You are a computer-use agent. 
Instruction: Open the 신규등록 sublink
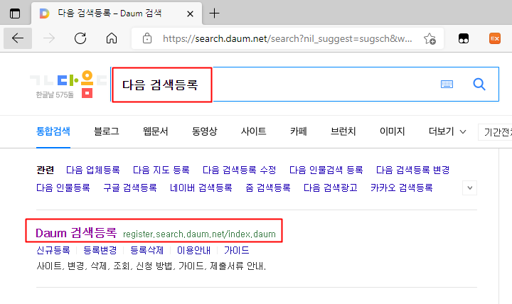click(53, 250)
